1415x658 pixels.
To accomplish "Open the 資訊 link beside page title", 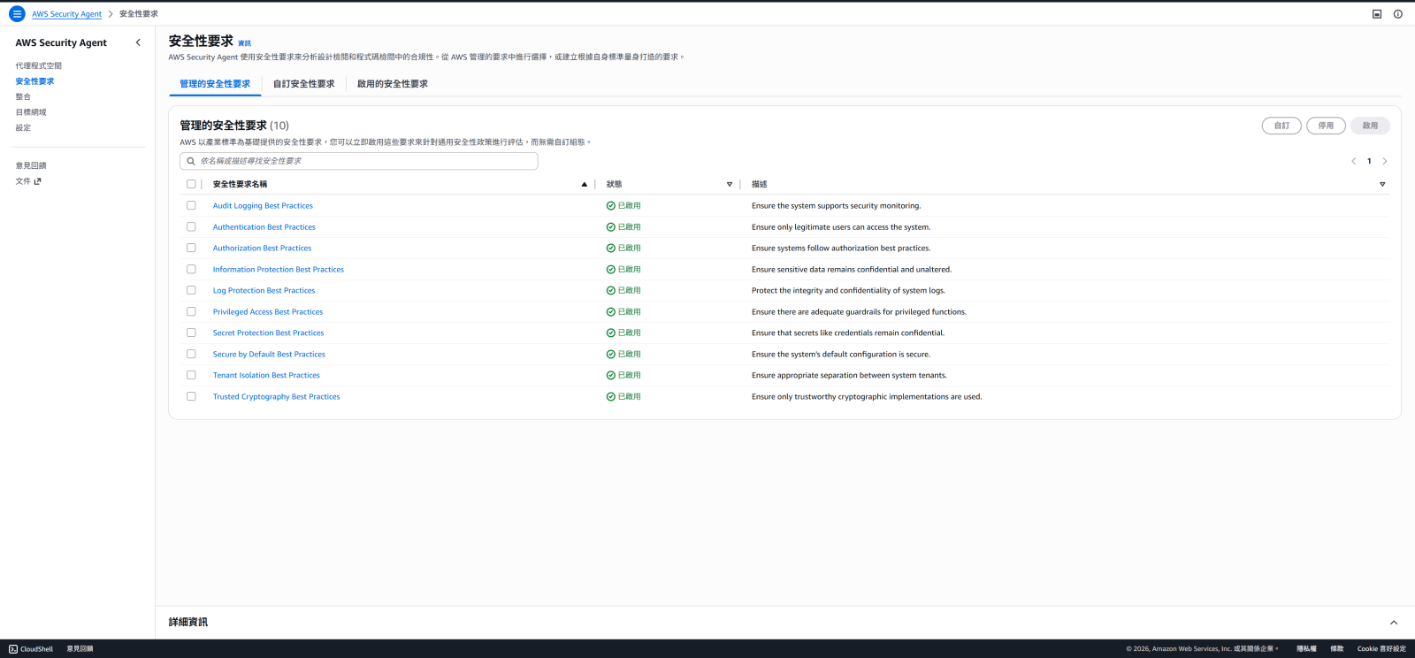I will click(x=244, y=43).
